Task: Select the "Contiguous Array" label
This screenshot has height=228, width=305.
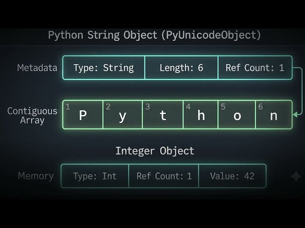Action: pyautogui.click(x=32, y=115)
